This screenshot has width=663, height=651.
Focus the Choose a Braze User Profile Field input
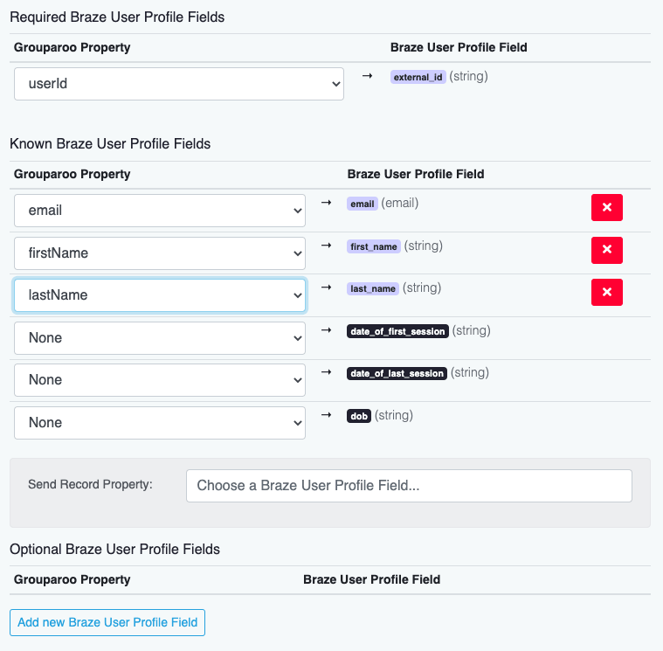[409, 486]
